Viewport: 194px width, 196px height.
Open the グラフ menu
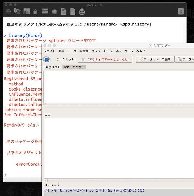tap(96, 51)
